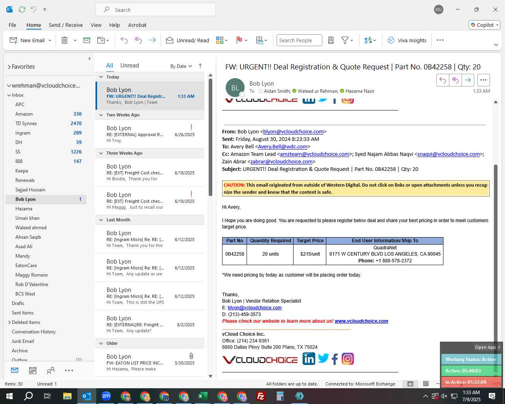Open More actions dots in the reading pane
Screen dimensions: 505x404
pos(484,80)
